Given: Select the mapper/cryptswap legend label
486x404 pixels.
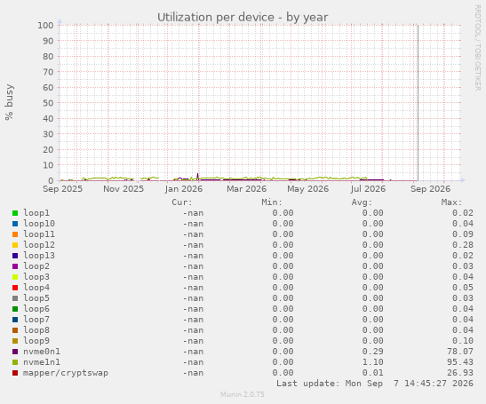Looking at the screenshot, I should (x=66, y=373).
